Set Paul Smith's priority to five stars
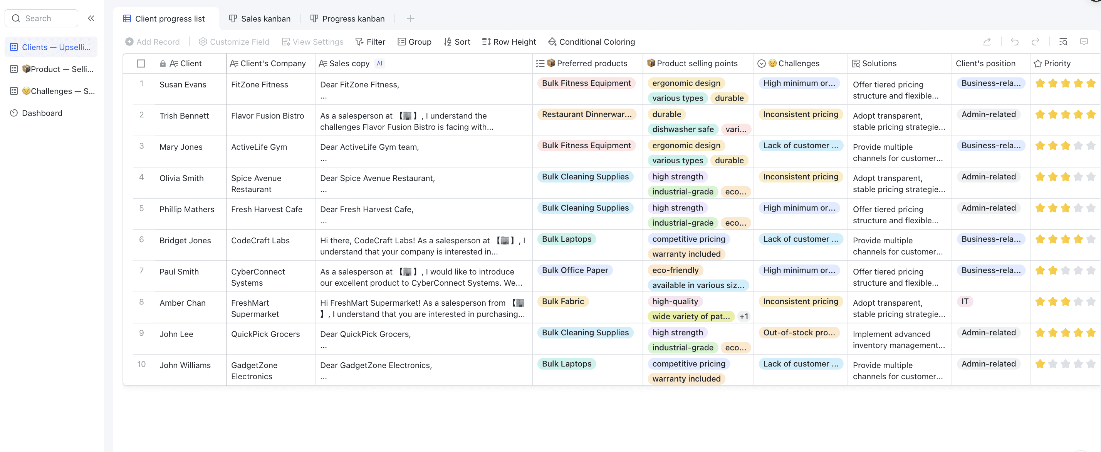This screenshot has height=452, width=1101. (1091, 270)
